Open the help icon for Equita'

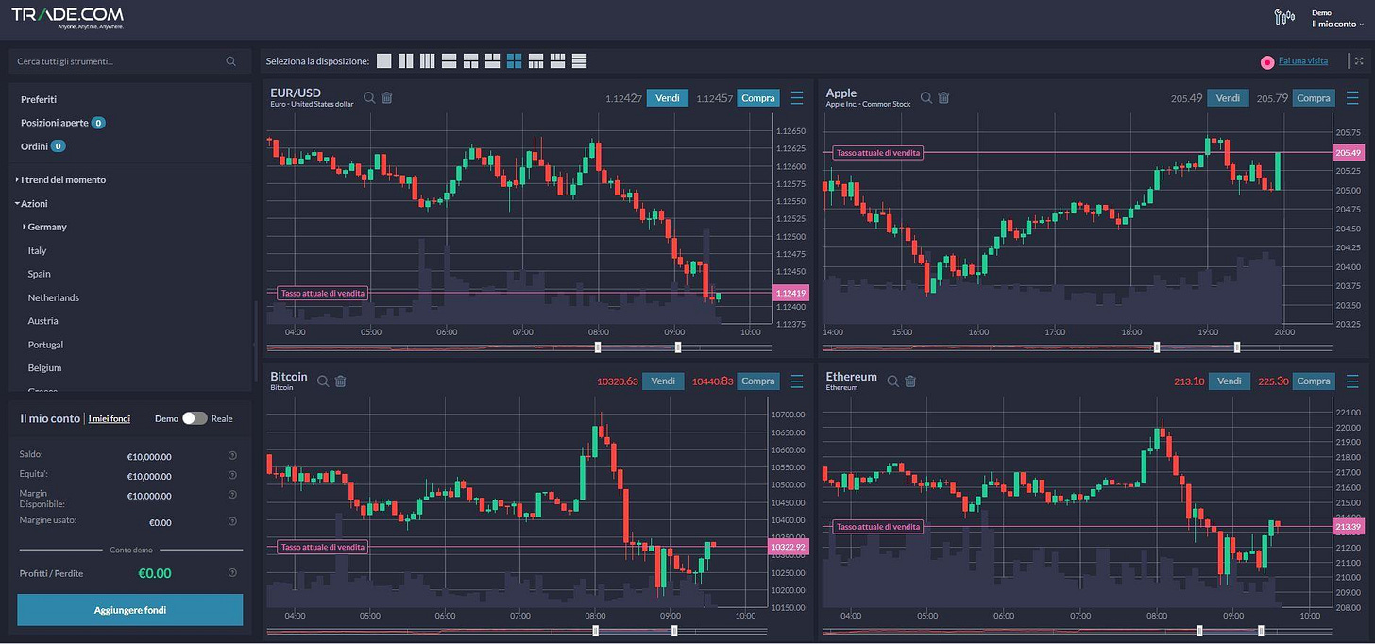(232, 475)
